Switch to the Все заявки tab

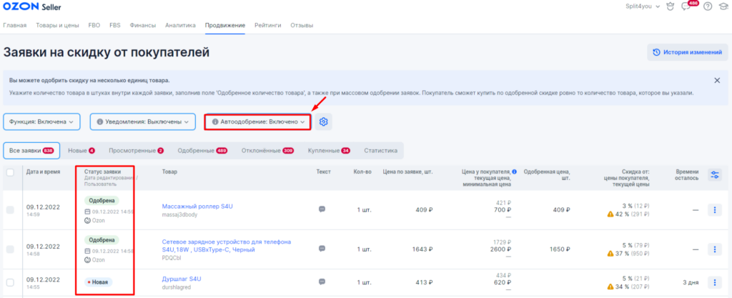[x=31, y=151]
